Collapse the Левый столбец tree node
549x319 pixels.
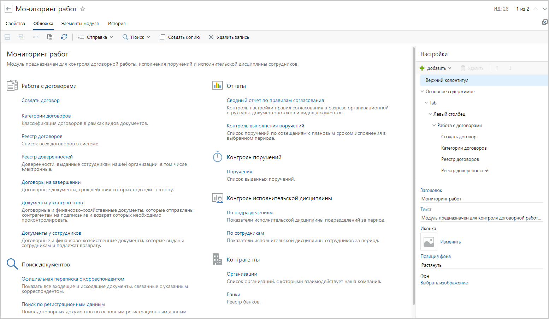pyautogui.click(x=430, y=114)
